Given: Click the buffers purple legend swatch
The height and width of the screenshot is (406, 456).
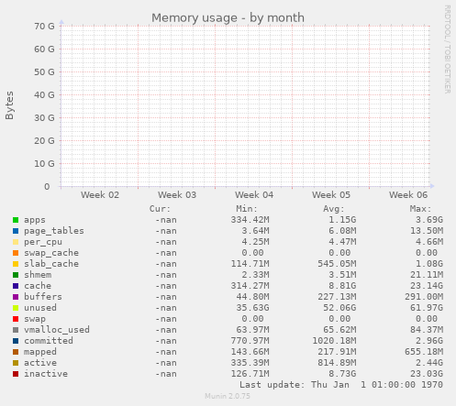Looking at the screenshot, I should coord(16,297).
